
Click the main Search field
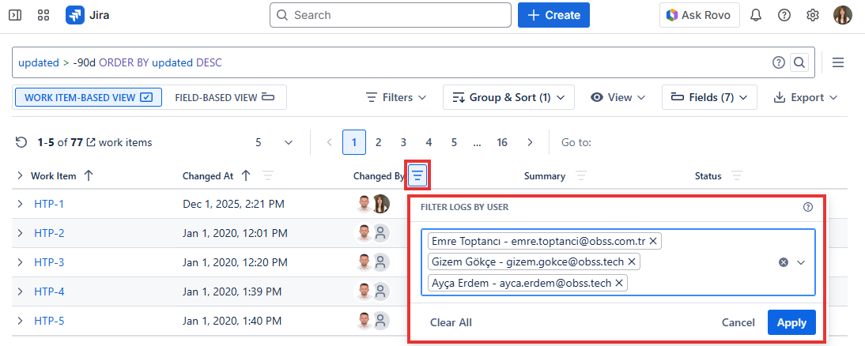click(x=390, y=15)
